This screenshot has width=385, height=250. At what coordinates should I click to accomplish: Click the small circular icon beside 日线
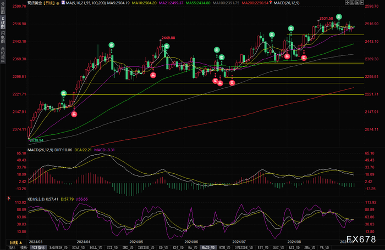[58, 3]
